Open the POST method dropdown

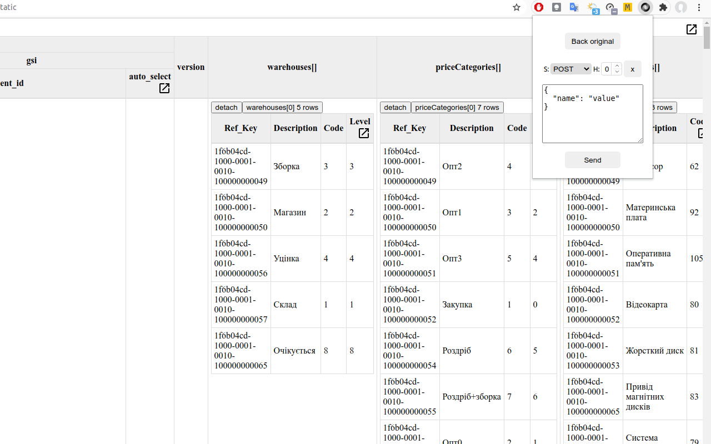click(571, 69)
